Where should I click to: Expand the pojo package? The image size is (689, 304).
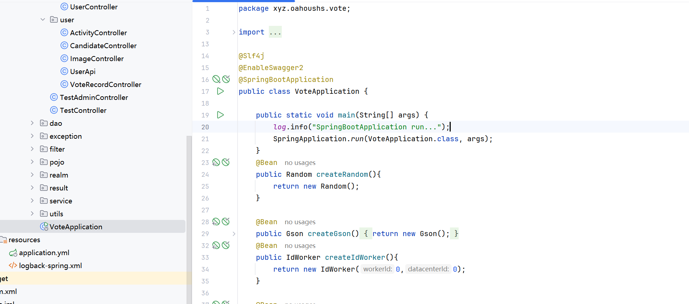pyautogui.click(x=32, y=162)
